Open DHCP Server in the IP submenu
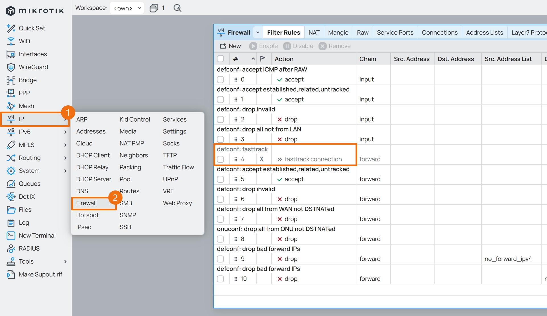This screenshot has width=547, height=316. [94, 179]
